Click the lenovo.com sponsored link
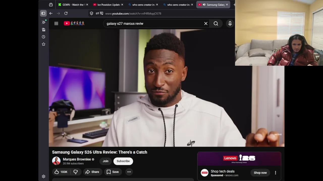 (x=232, y=175)
